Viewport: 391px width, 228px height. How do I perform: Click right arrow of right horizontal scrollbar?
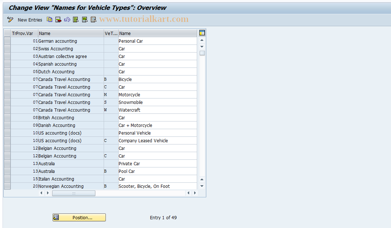[195, 193]
